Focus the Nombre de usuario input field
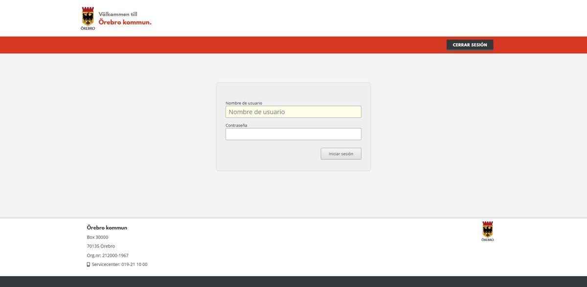The height and width of the screenshot is (287, 587). pyautogui.click(x=293, y=112)
